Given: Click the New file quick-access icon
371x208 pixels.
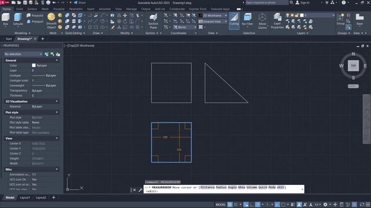Looking at the screenshot, I should coord(13,2).
